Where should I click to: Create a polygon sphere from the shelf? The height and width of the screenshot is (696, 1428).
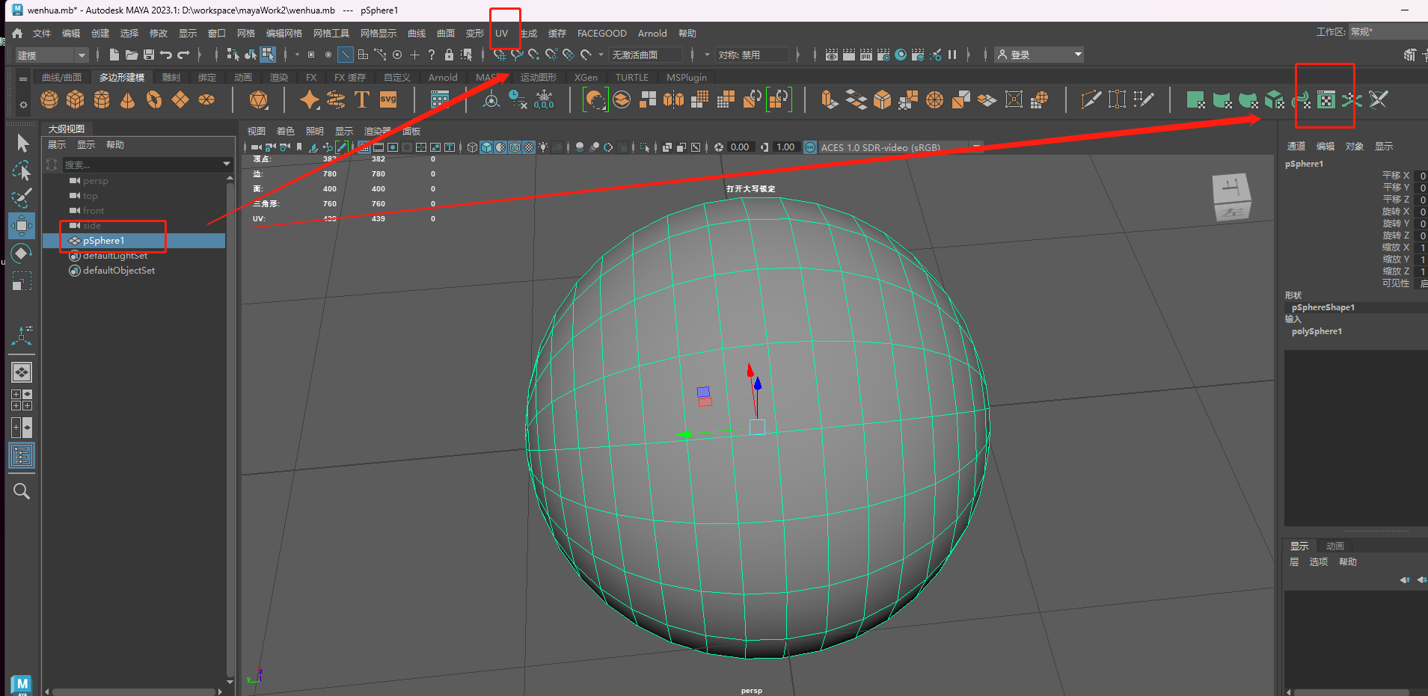pyautogui.click(x=49, y=99)
